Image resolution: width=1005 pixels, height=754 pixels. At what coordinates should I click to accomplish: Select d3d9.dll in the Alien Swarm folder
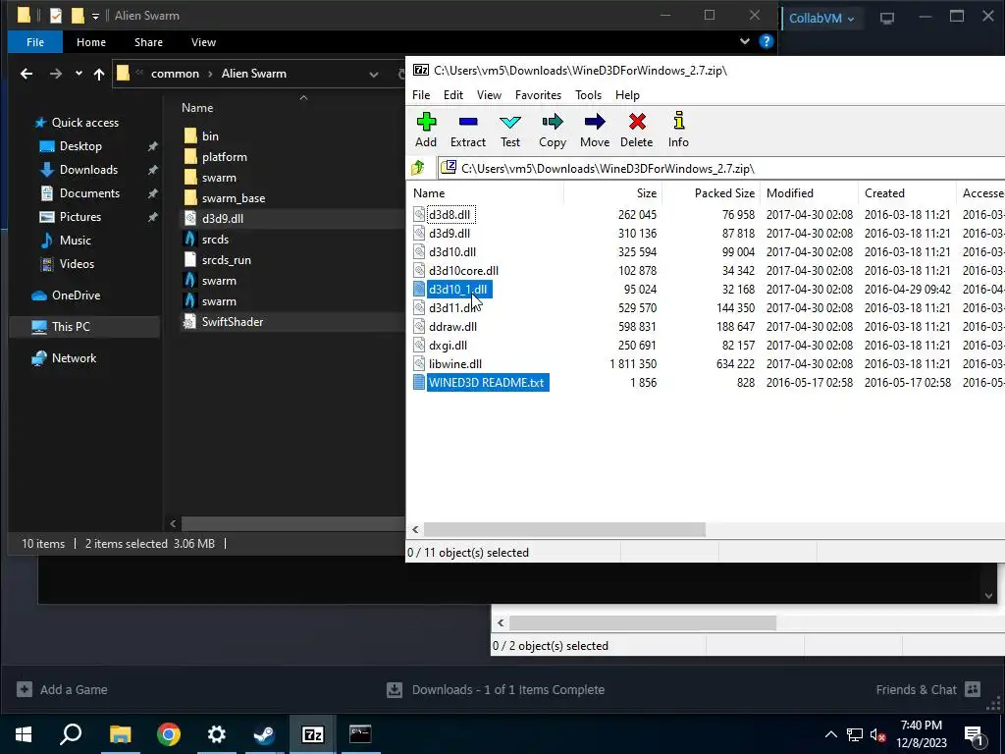point(223,219)
